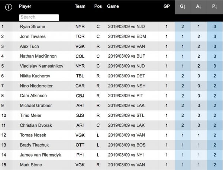Sort by the P points column
This screenshot has height=170, width=223.
click(214, 7)
